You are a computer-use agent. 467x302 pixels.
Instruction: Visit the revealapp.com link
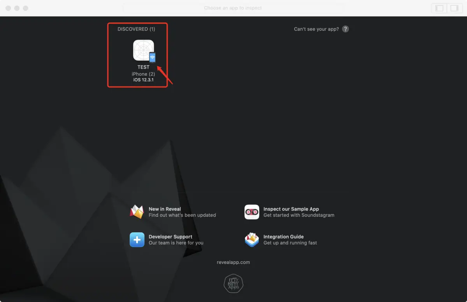pos(233,262)
